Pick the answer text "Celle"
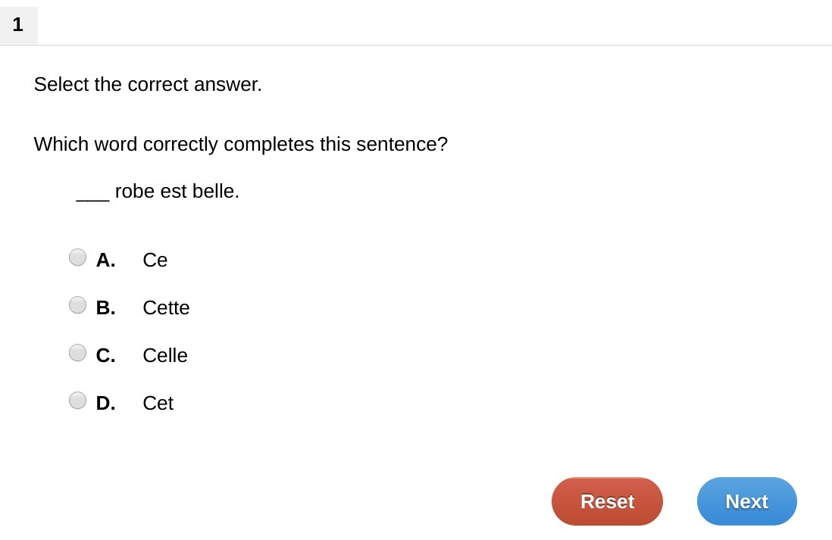This screenshot has width=832, height=540. pos(164,355)
